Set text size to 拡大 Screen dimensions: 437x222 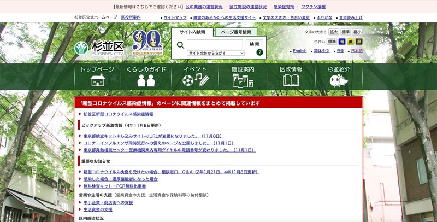[x=333, y=32]
